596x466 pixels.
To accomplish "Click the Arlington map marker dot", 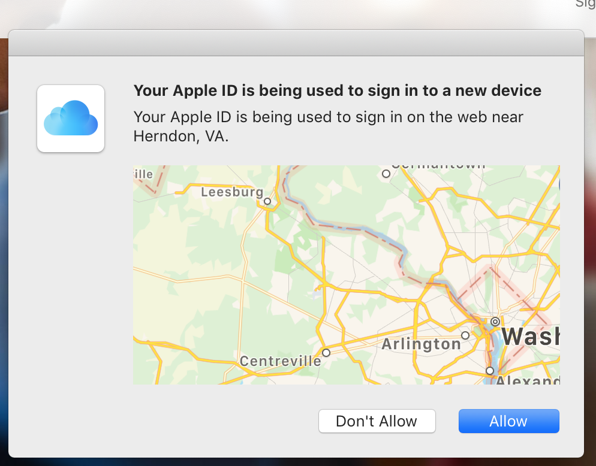I will [466, 335].
